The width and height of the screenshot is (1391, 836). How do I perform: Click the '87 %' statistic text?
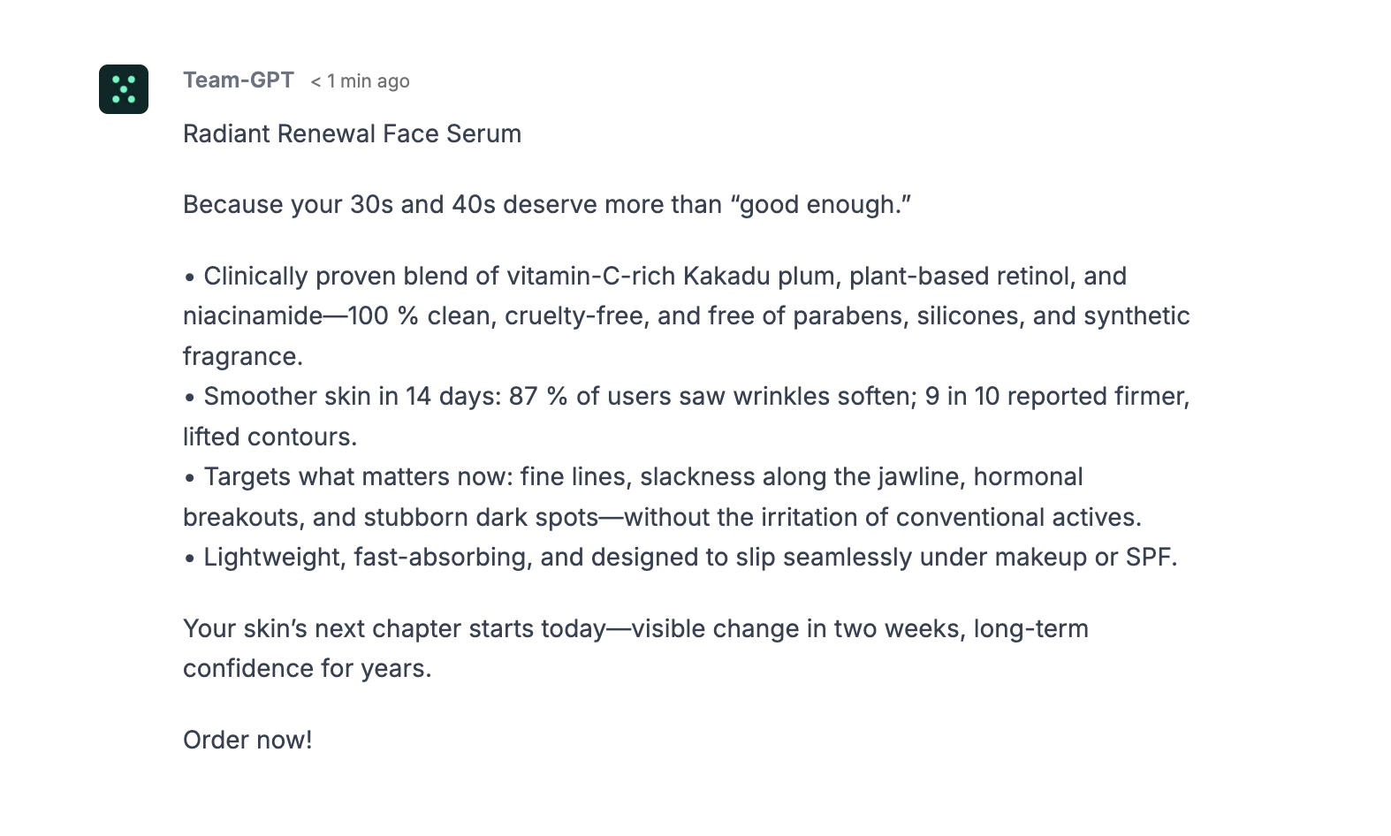tap(538, 397)
